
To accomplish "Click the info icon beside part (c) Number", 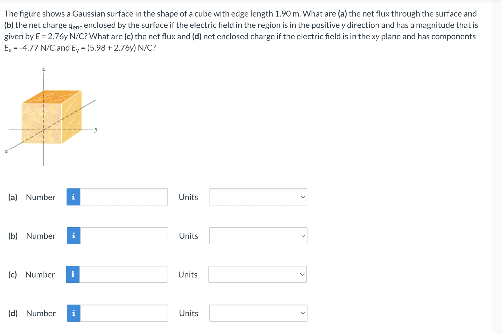I will click(73, 274).
